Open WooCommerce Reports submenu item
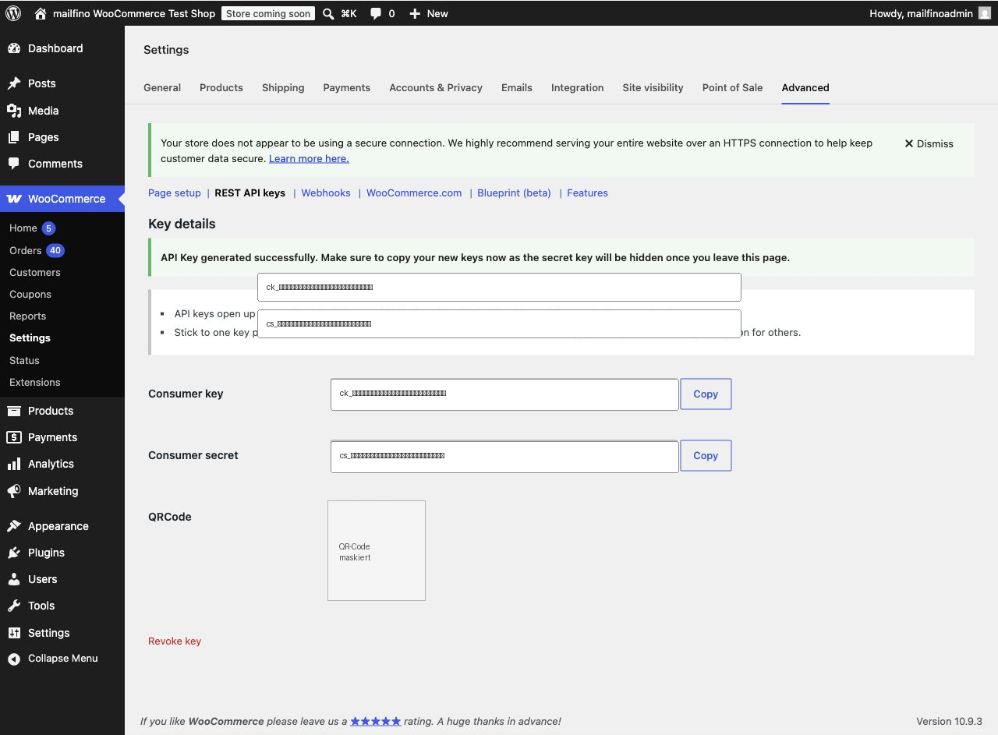Screen dimensions: 998x735 tap(28, 316)
